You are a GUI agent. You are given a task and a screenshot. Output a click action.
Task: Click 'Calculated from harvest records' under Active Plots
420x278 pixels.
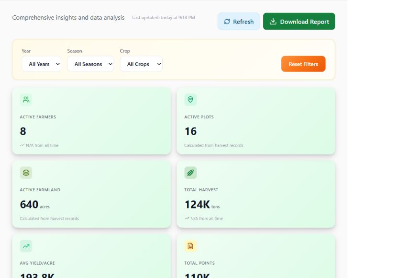click(214, 145)
